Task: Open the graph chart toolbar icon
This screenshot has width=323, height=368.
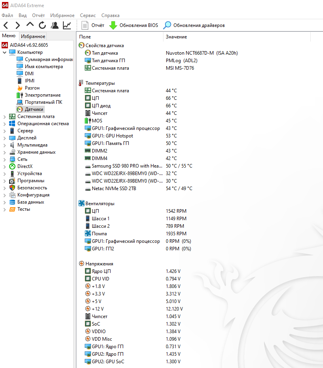Action: click(67, 25)
